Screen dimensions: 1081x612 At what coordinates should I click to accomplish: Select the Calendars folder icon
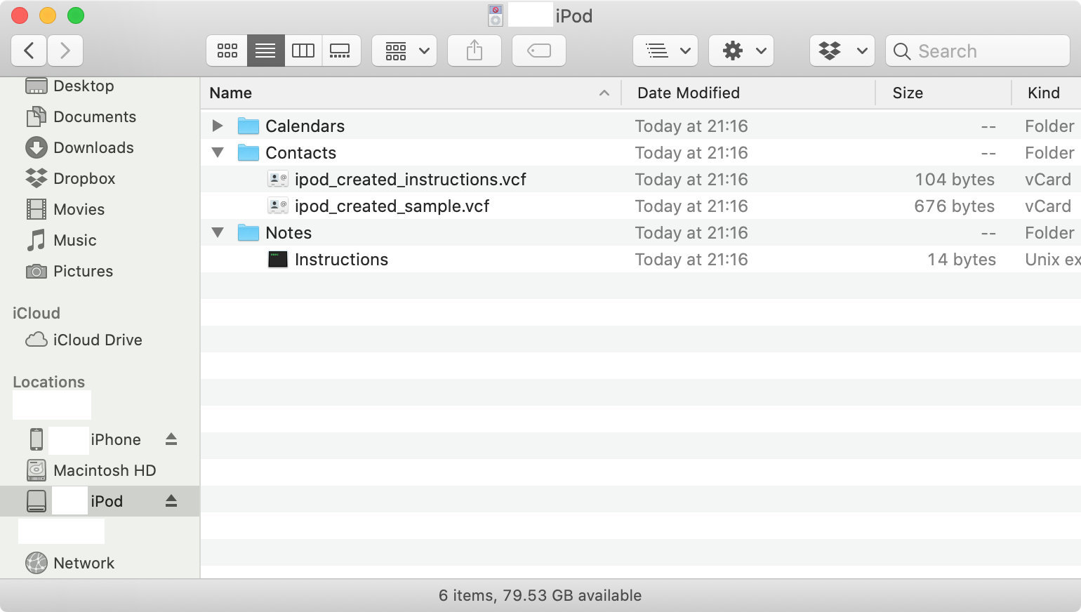pyautogui.click(x=248, y=126)
